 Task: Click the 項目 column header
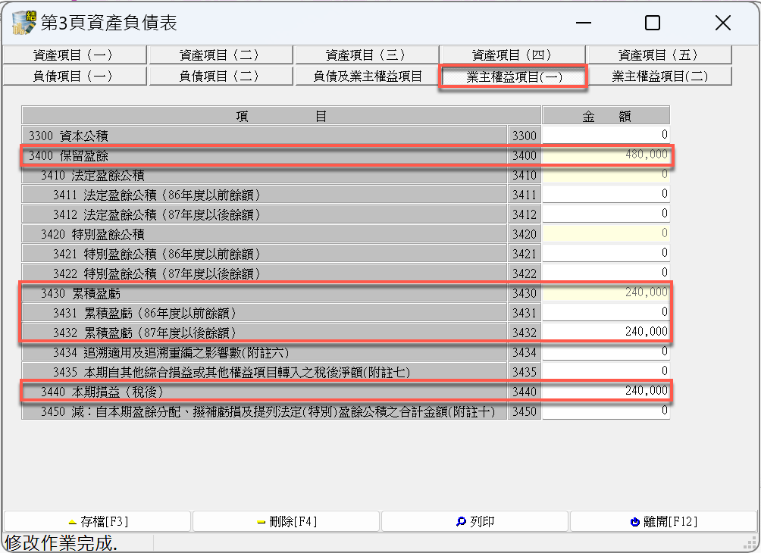click(x=281, y=115)
